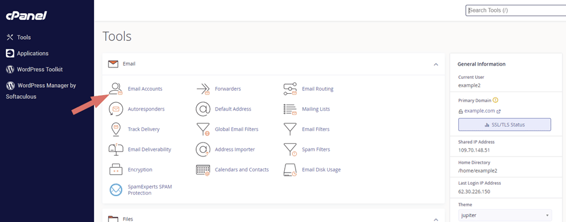The image size is (566, 222).
Task: Open the Encryption icon
Action: click(116, 170)
